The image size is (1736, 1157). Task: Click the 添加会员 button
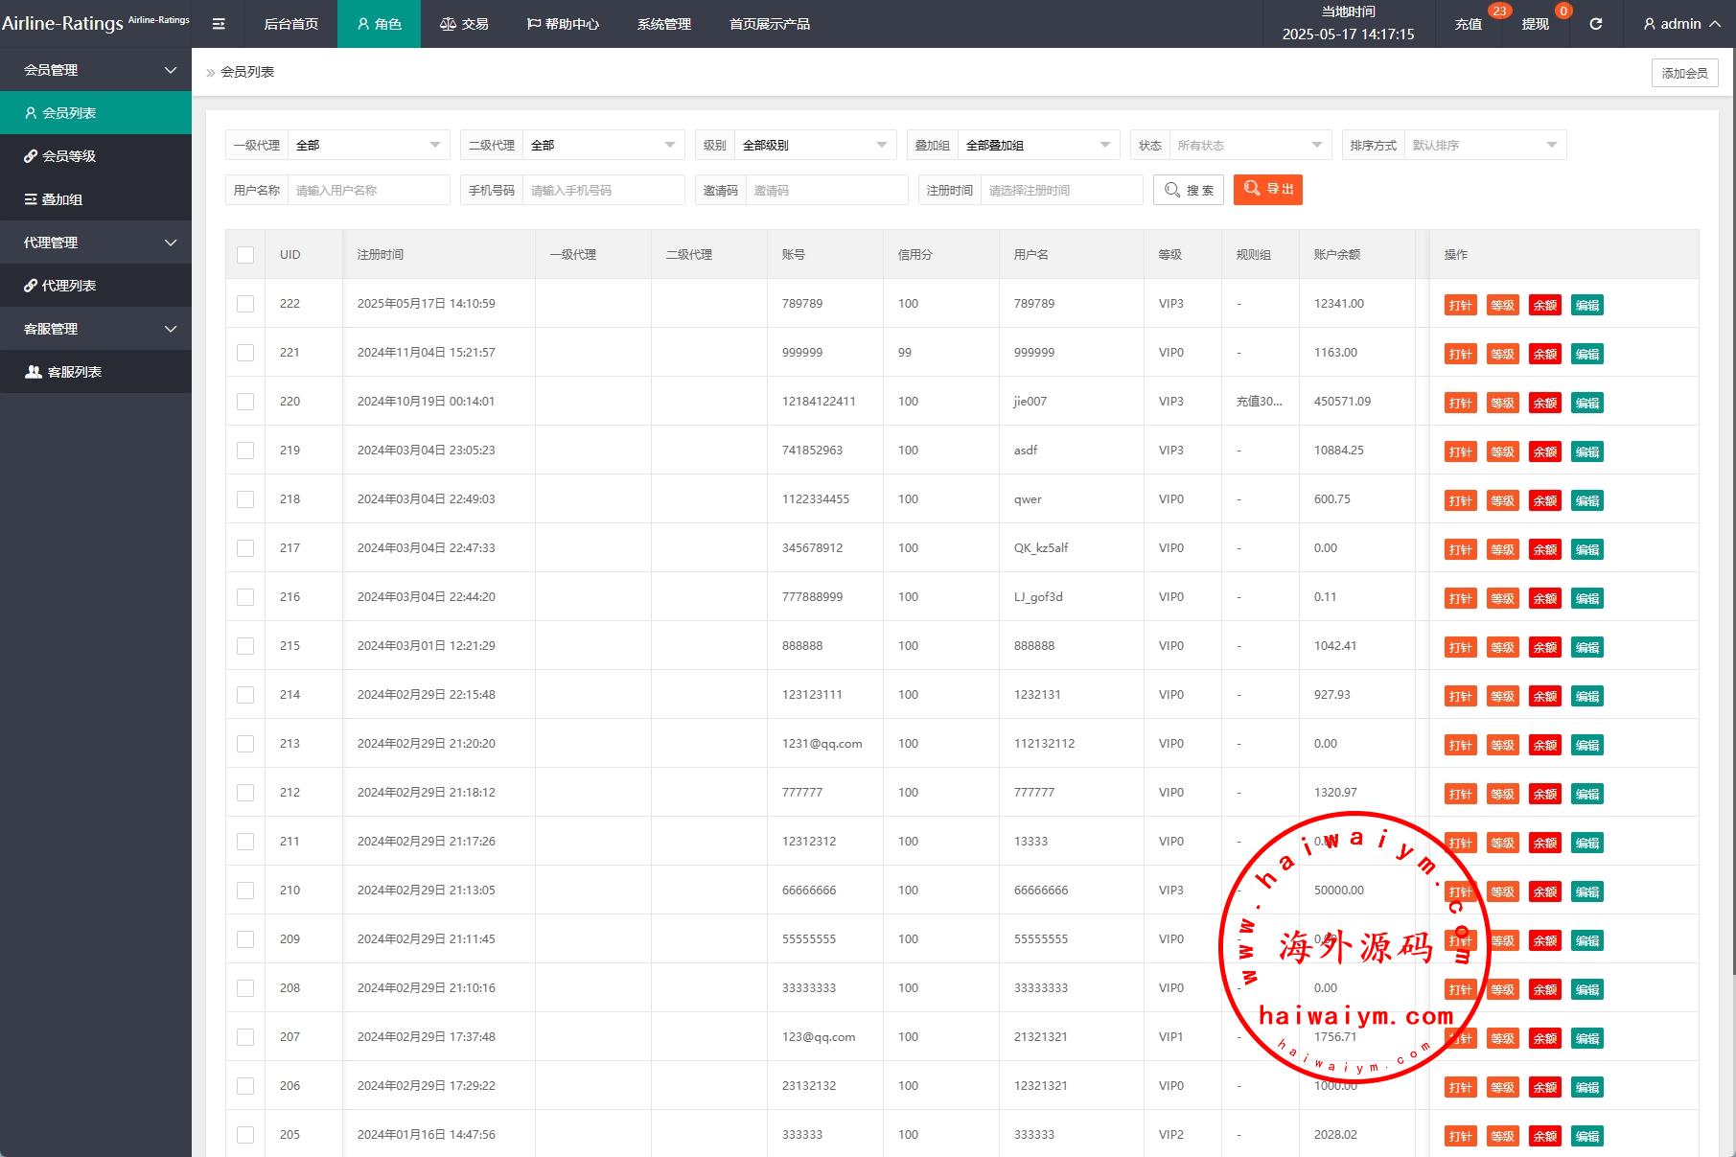(1684, 73)
